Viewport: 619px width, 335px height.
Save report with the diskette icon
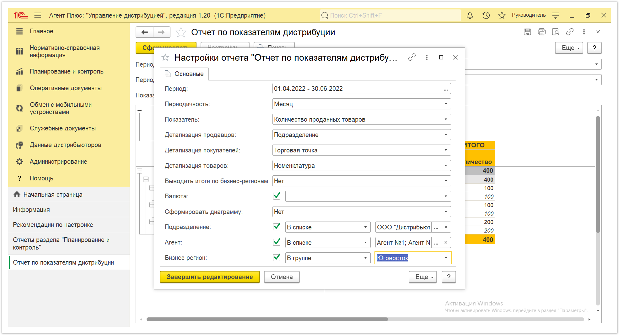tap(527, 32)
